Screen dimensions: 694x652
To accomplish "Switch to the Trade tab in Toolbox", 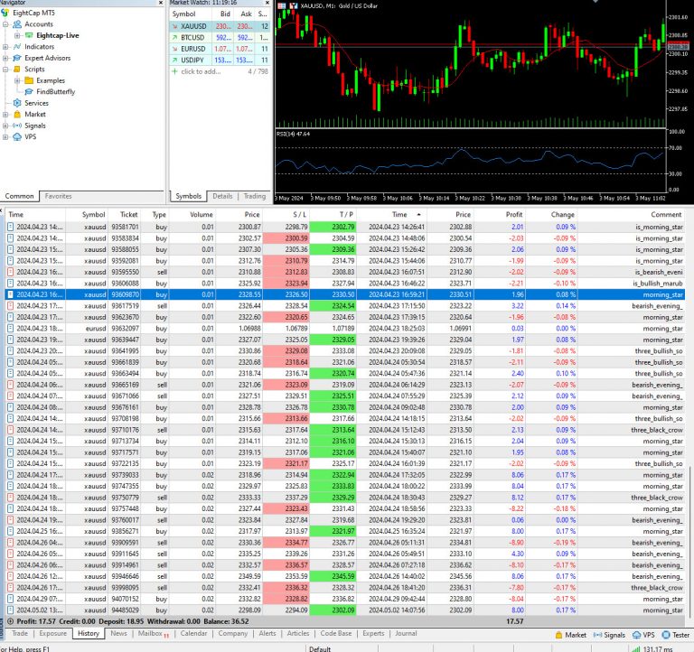I will (19, 634).
